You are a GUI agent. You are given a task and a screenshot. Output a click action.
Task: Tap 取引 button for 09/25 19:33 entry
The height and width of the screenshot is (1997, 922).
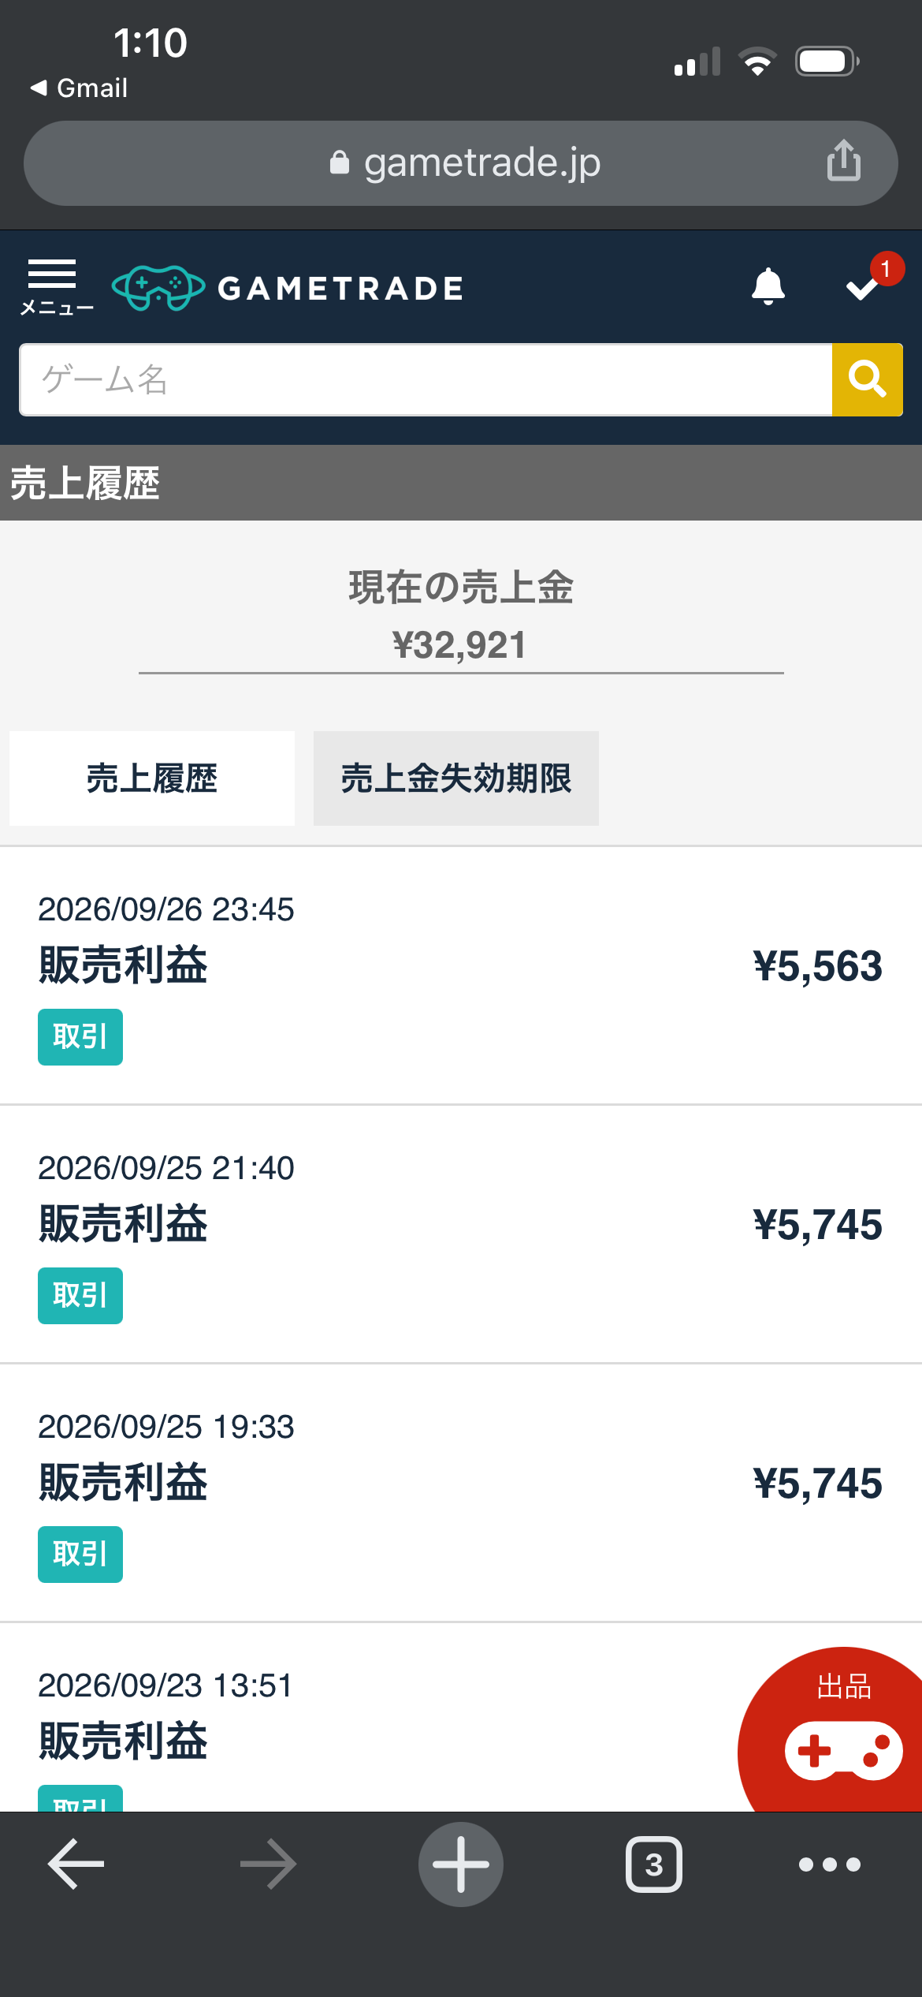coord(80,1555)
